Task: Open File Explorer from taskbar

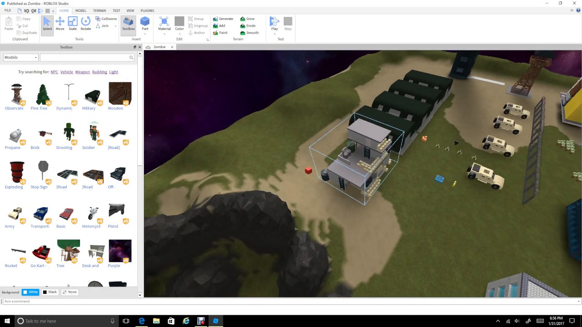Action: click(x=156, y=321)
